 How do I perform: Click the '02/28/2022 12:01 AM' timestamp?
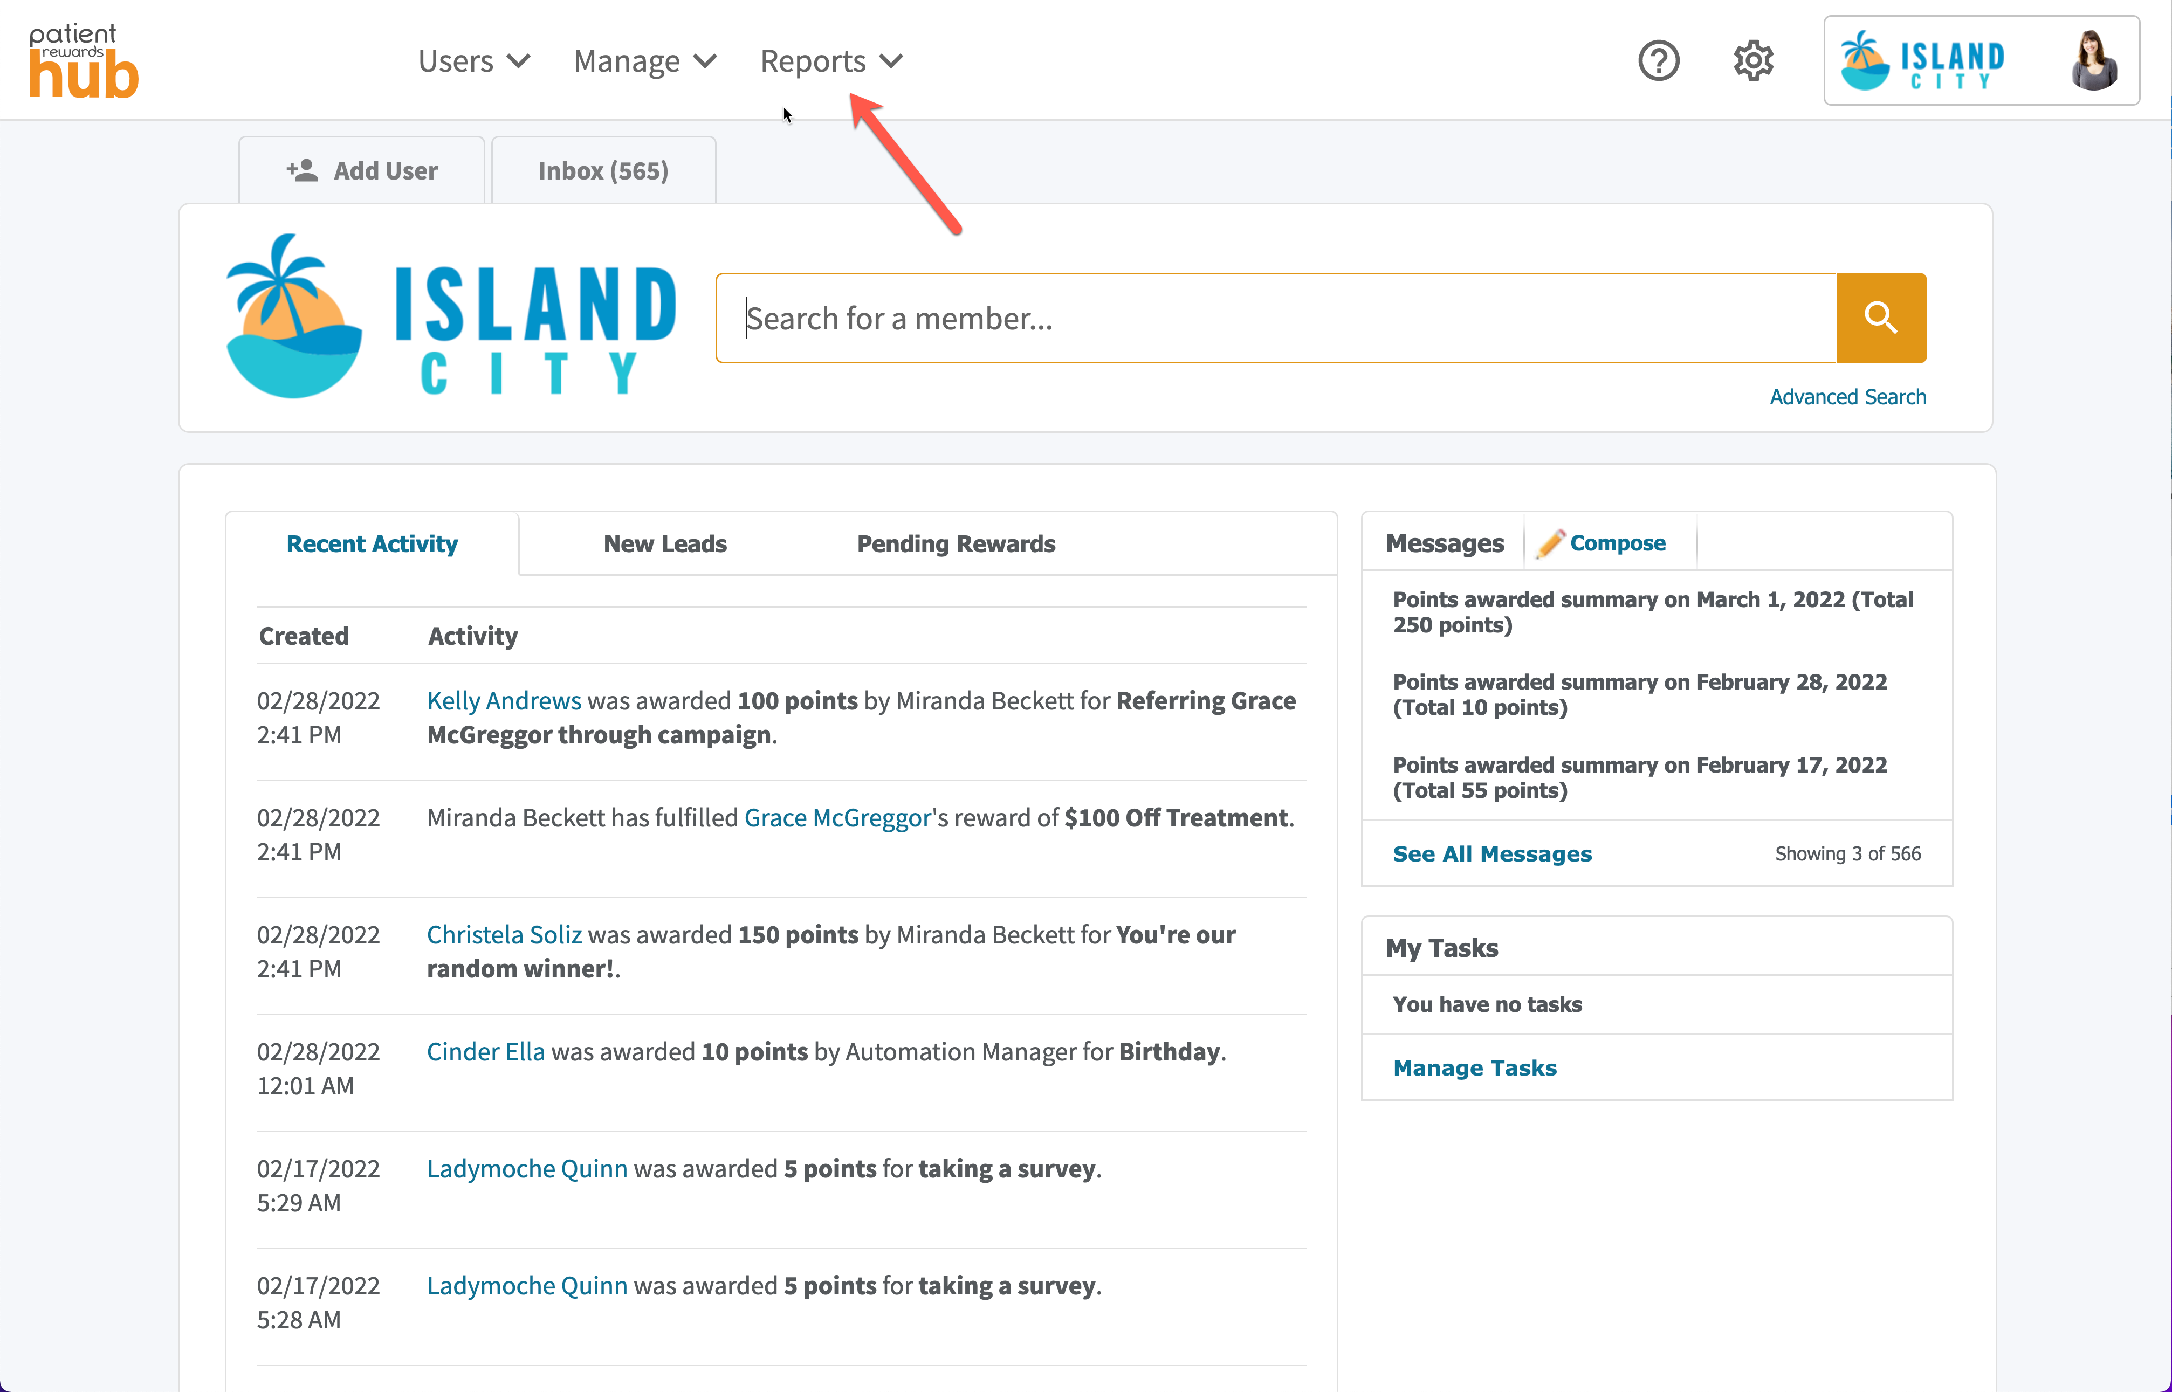point(318,1069)
